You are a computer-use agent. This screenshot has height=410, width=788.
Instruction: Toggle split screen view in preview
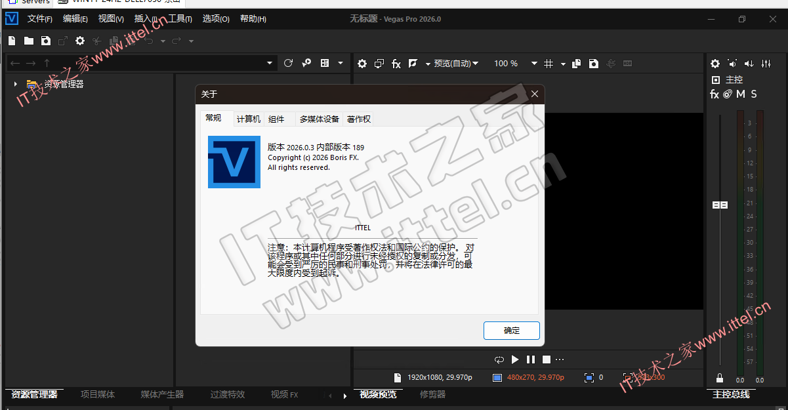[x=413, y=64]
